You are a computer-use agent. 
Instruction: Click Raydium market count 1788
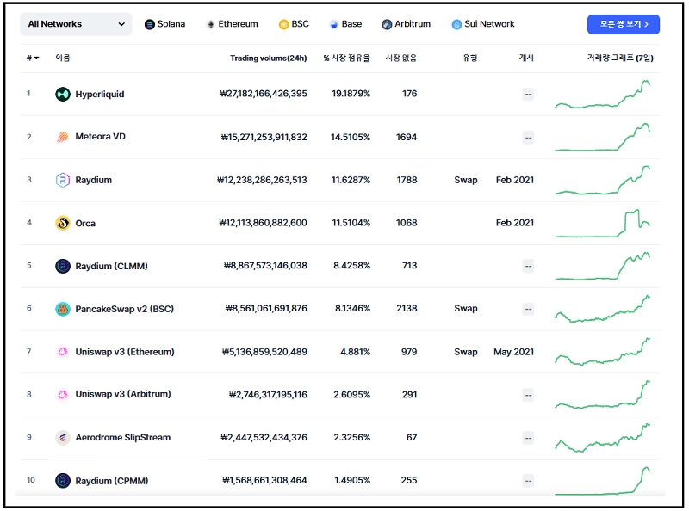(407, 180)
